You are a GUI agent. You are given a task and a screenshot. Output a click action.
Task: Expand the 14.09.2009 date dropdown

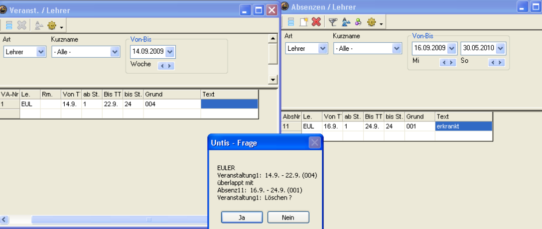tap(170, 52)
